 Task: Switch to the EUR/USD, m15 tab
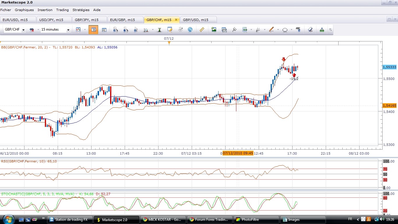pos(14,20)
